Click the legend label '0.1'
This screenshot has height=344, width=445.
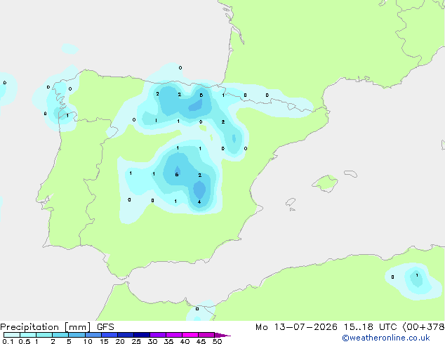tap(8, 341)
